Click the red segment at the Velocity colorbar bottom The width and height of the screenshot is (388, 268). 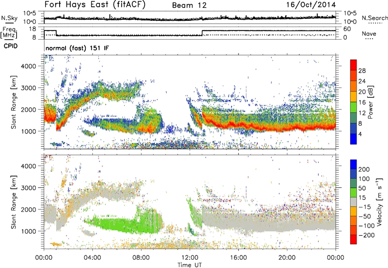[354, 239]
